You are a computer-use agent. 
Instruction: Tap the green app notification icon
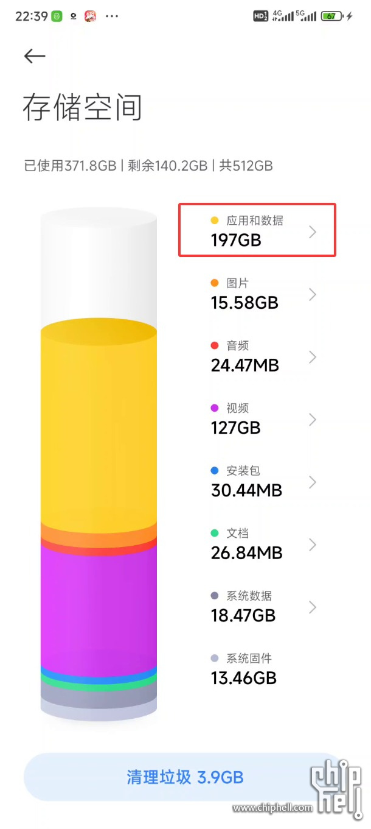(x=57, y=16)
